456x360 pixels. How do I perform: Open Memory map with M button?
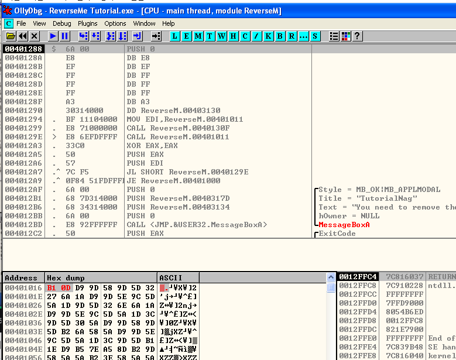click(x=198, y=36)
